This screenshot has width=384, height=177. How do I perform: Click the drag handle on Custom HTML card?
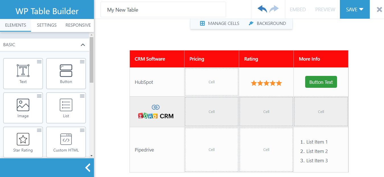pyautogui.click(x=82, y=130)
